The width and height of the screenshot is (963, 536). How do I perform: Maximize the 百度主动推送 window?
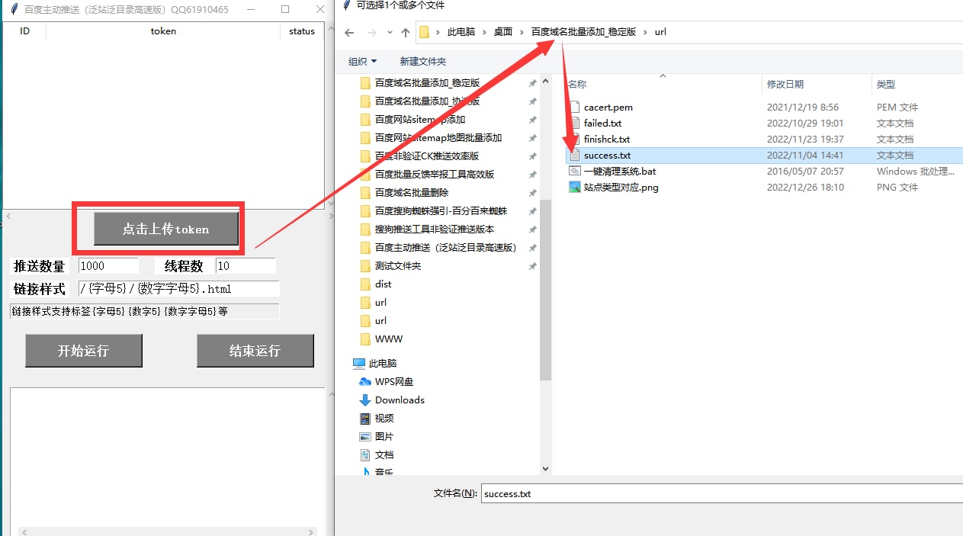[285, 9]
